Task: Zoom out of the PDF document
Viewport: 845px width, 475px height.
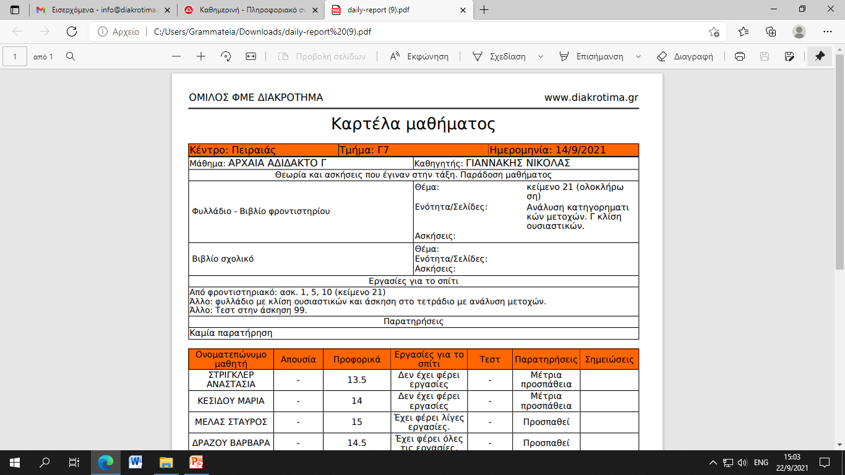Action: (x=176, y=56)
